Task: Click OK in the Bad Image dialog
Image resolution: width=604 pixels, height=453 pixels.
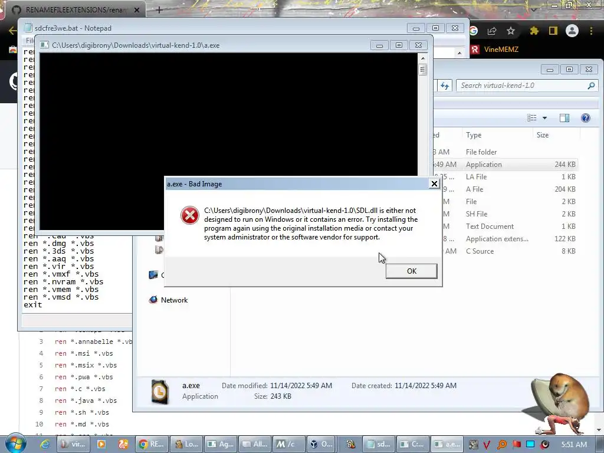Action: [411, 271]
